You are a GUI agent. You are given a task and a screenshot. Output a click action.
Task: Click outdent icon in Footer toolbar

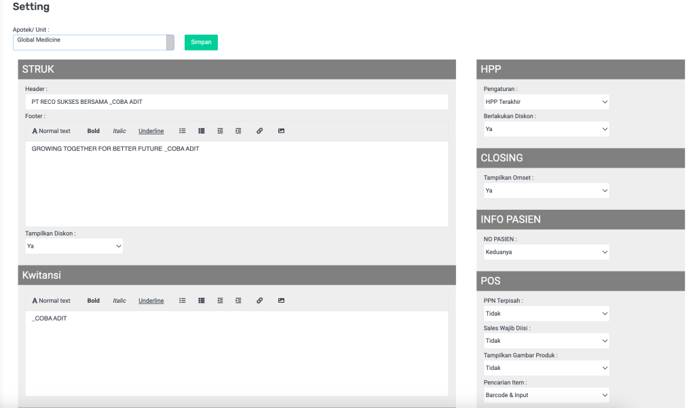tap(220, 131)
